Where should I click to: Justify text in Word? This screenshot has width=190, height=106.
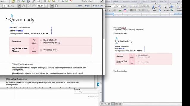(143, 10)
